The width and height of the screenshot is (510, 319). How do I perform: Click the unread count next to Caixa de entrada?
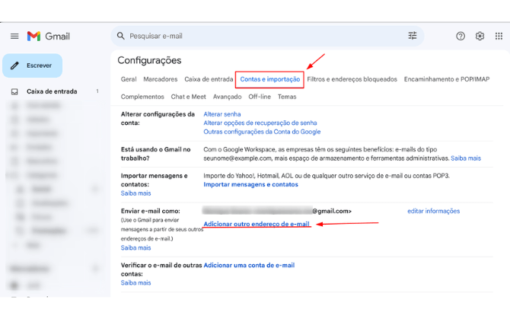97,91
